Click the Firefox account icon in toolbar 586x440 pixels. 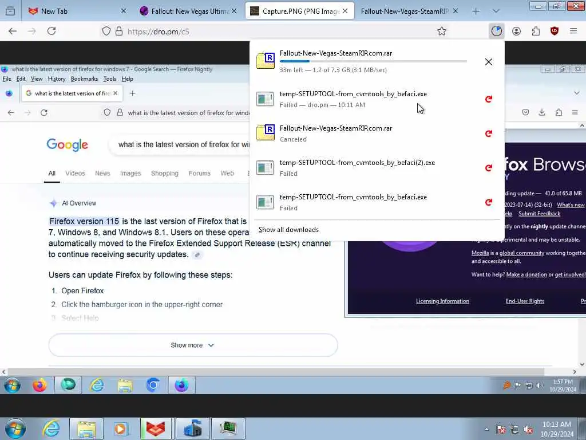(516, 31)
